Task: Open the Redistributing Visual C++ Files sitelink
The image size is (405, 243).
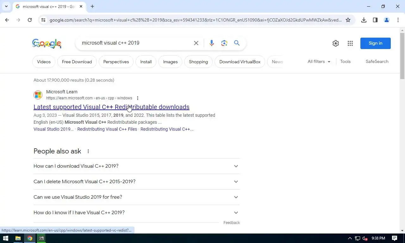Action: click(x=107, y=129)
